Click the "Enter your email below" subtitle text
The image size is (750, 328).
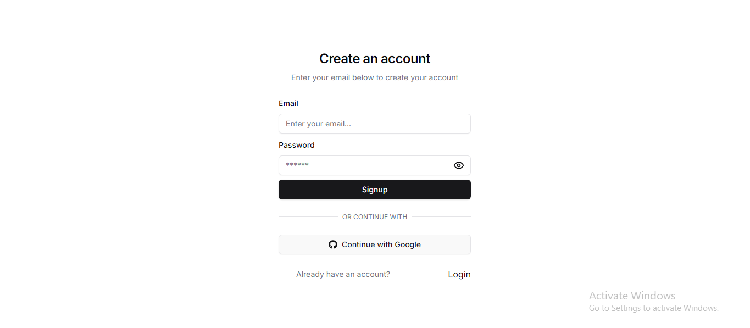click(x=375, y=77)
